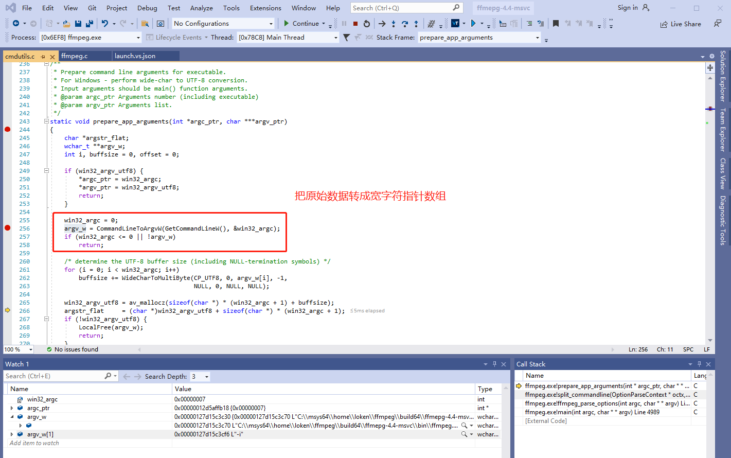731x458 pixels.
Task: Expand the argc_ptr watch item
Action: point(12,408)
